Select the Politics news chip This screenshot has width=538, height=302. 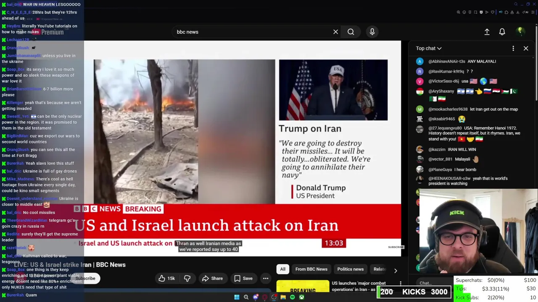tap(350, 269)
